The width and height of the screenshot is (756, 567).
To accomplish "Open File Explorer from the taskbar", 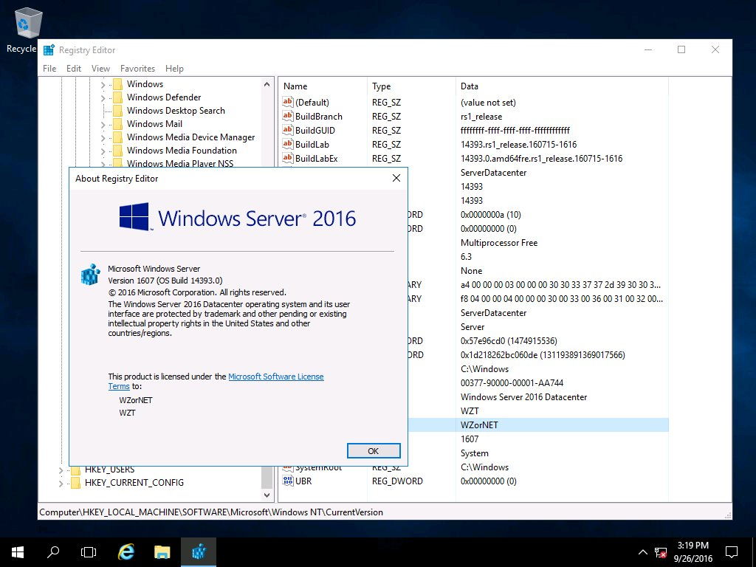I will click(162, 552).
